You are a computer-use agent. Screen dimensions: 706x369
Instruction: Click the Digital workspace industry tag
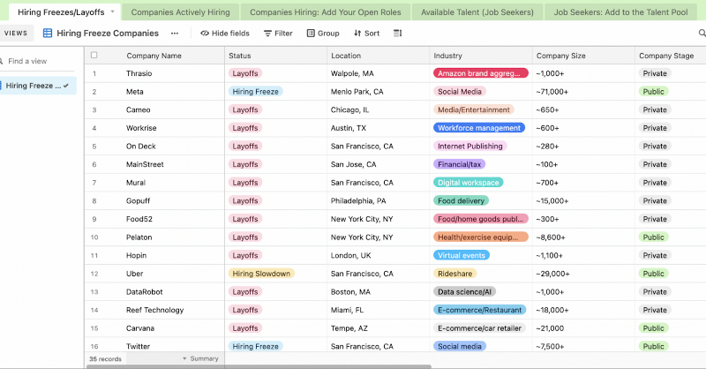469,183
